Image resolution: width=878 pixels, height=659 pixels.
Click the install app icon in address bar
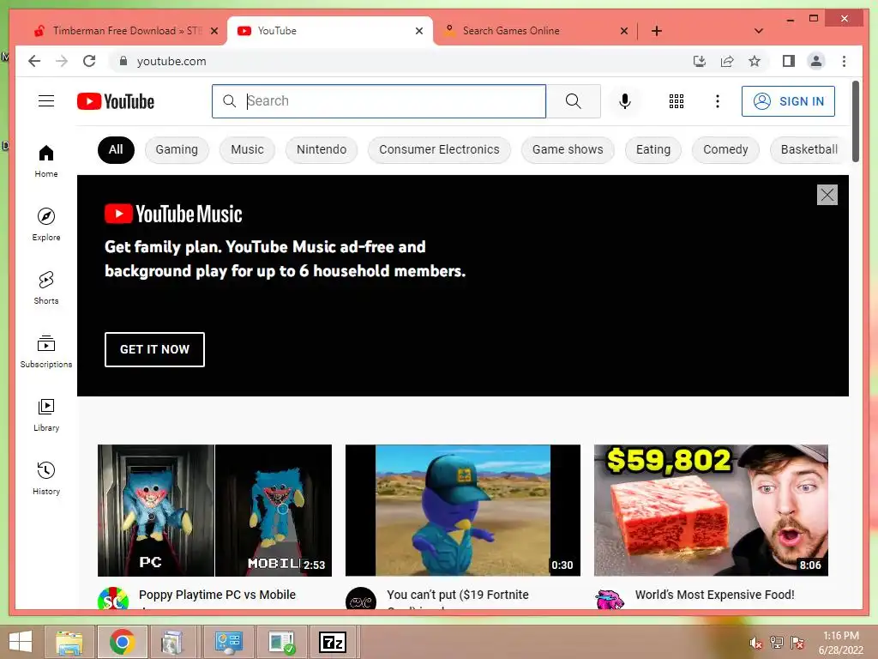(700, 61)
